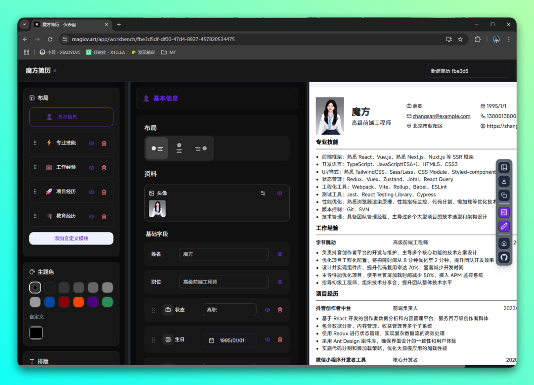Screen dimensions: 534x385
Task: Hide the 头像 avatar
Action: (280, 193)
